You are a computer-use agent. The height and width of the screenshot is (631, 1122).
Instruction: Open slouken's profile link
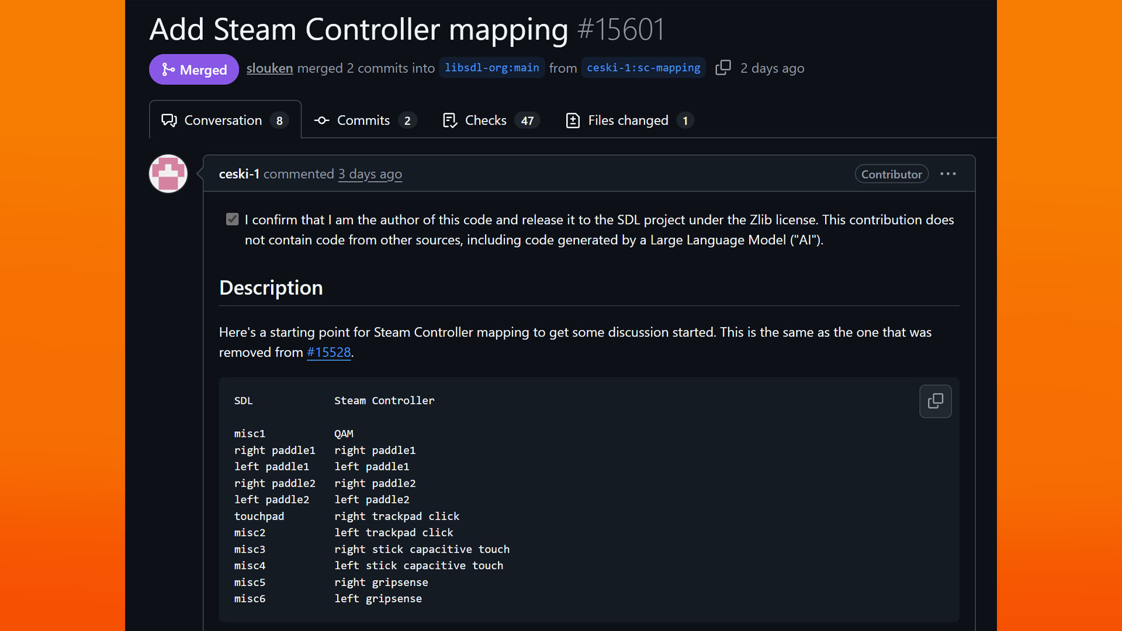point(269,68)
